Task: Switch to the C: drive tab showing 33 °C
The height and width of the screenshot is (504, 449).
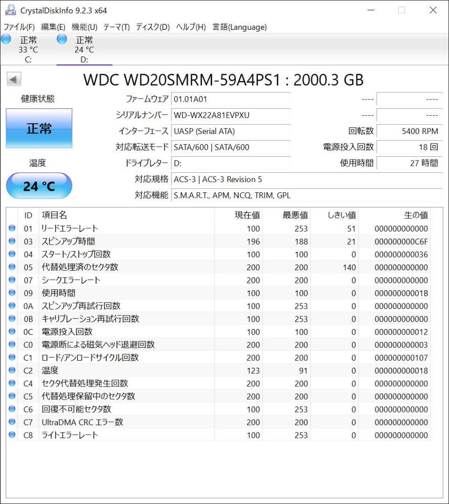Action: tap(28, 49)
